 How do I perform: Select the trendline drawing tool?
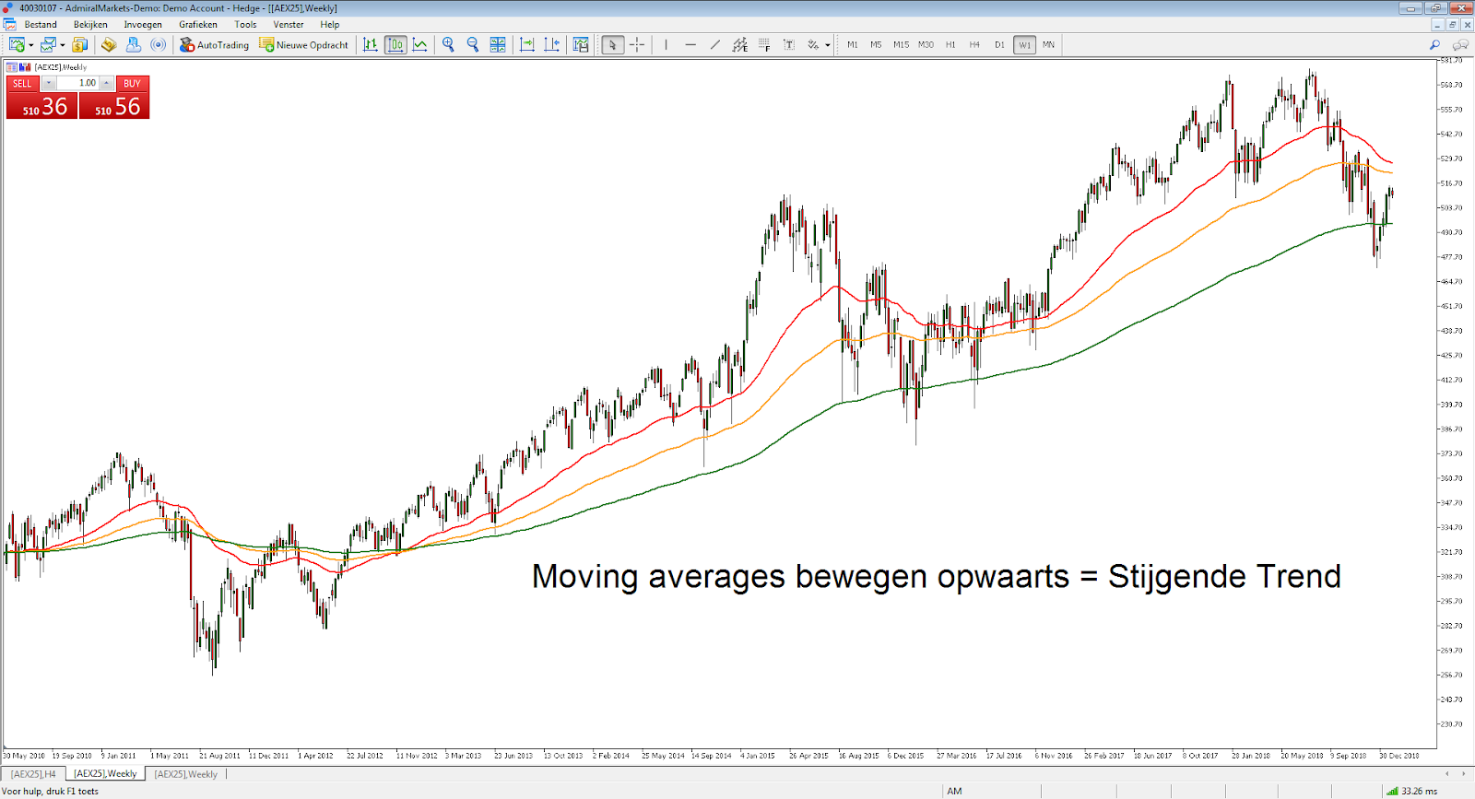point(715,44)
